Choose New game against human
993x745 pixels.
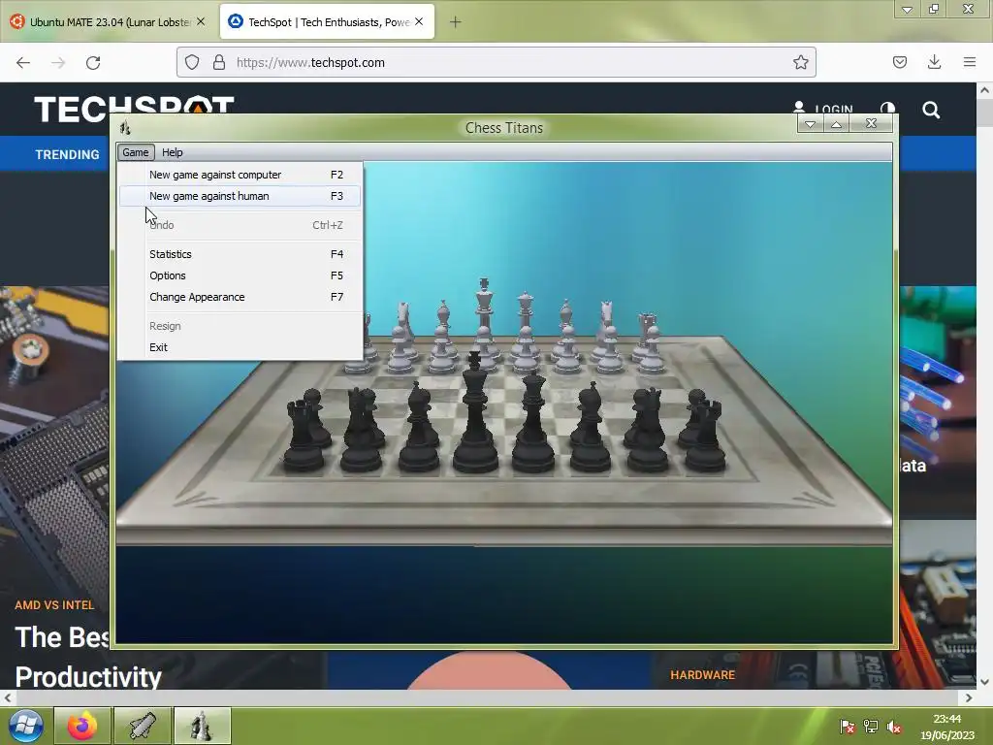[x=240, y=196]
